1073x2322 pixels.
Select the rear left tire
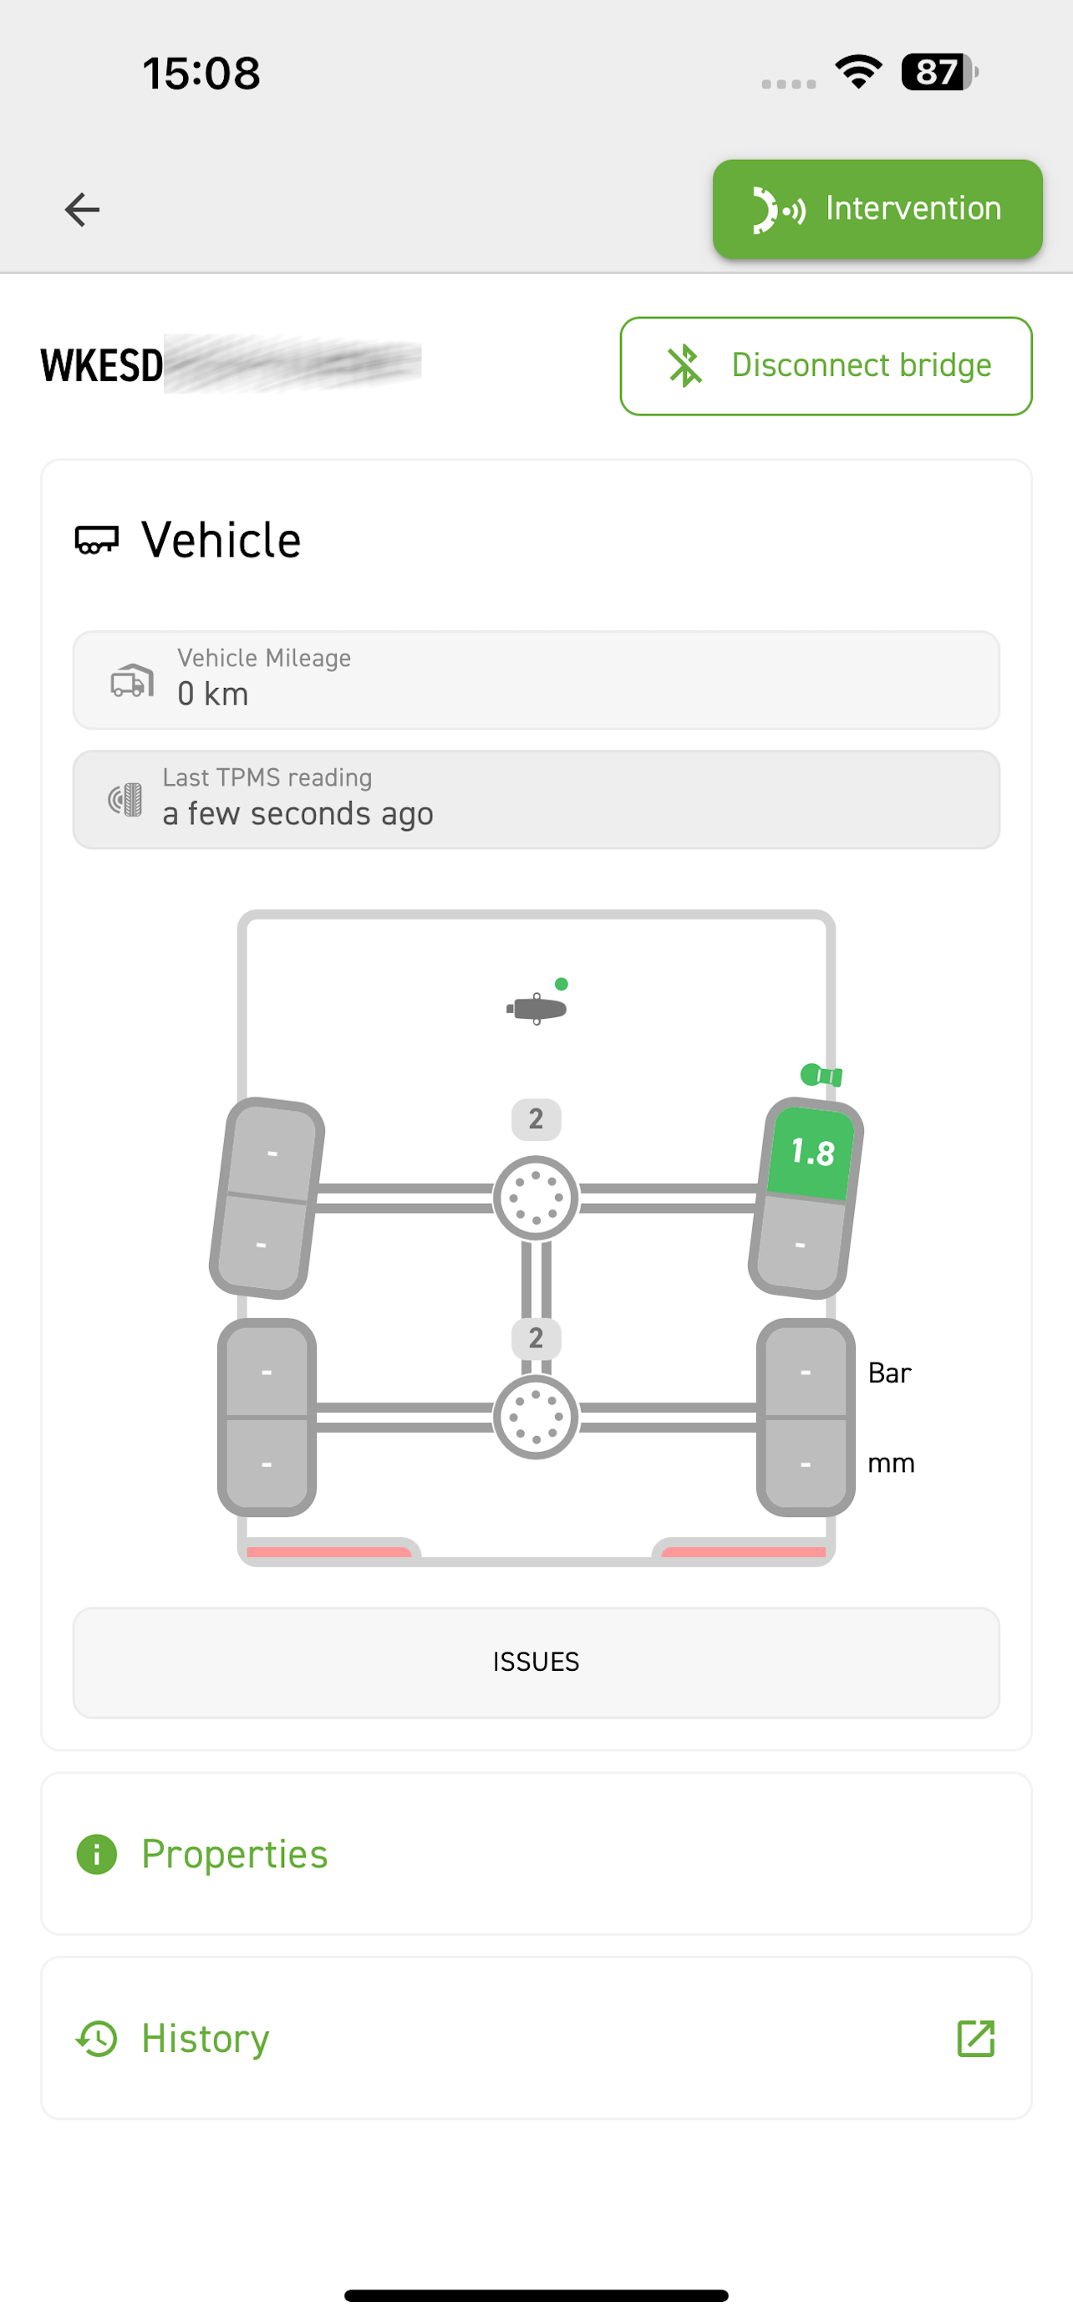(267, 1417)
